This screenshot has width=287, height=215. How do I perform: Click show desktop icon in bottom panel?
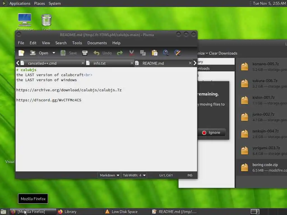point(3,212)
